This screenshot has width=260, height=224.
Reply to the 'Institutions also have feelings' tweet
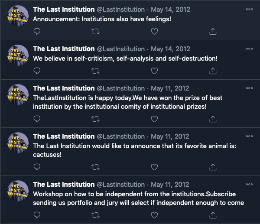click(x=37, y=31)
